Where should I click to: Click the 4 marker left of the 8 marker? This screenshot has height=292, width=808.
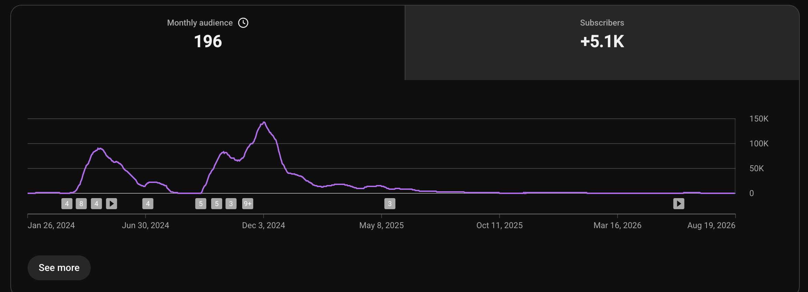click(x=67, y=204)
